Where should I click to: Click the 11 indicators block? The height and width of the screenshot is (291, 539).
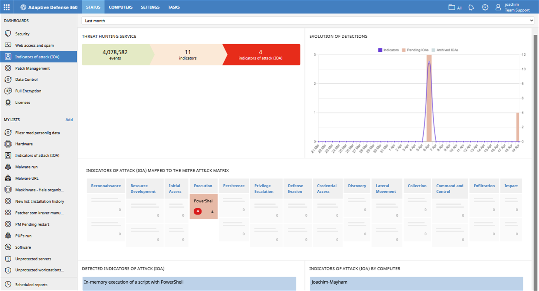(x=188, y=55)
